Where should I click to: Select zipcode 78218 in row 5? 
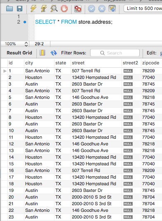(152, 97)
